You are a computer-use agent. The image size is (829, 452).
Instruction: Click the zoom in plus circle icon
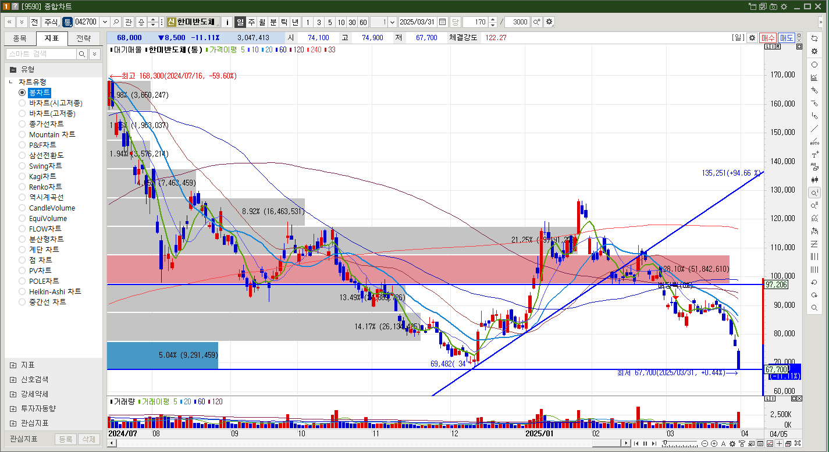(x=714, y=443)
